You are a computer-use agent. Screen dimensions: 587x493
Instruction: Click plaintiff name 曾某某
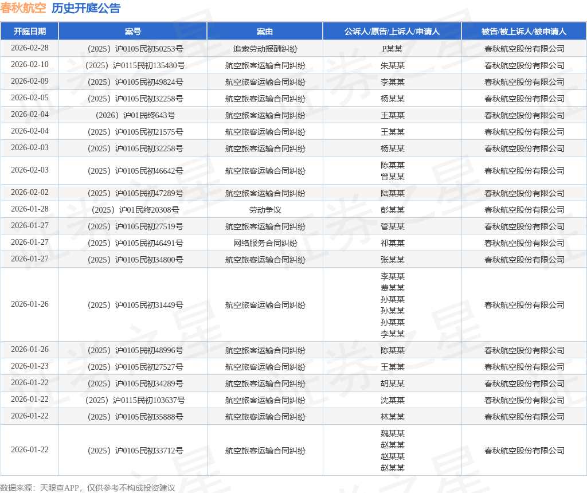[392, 177]
